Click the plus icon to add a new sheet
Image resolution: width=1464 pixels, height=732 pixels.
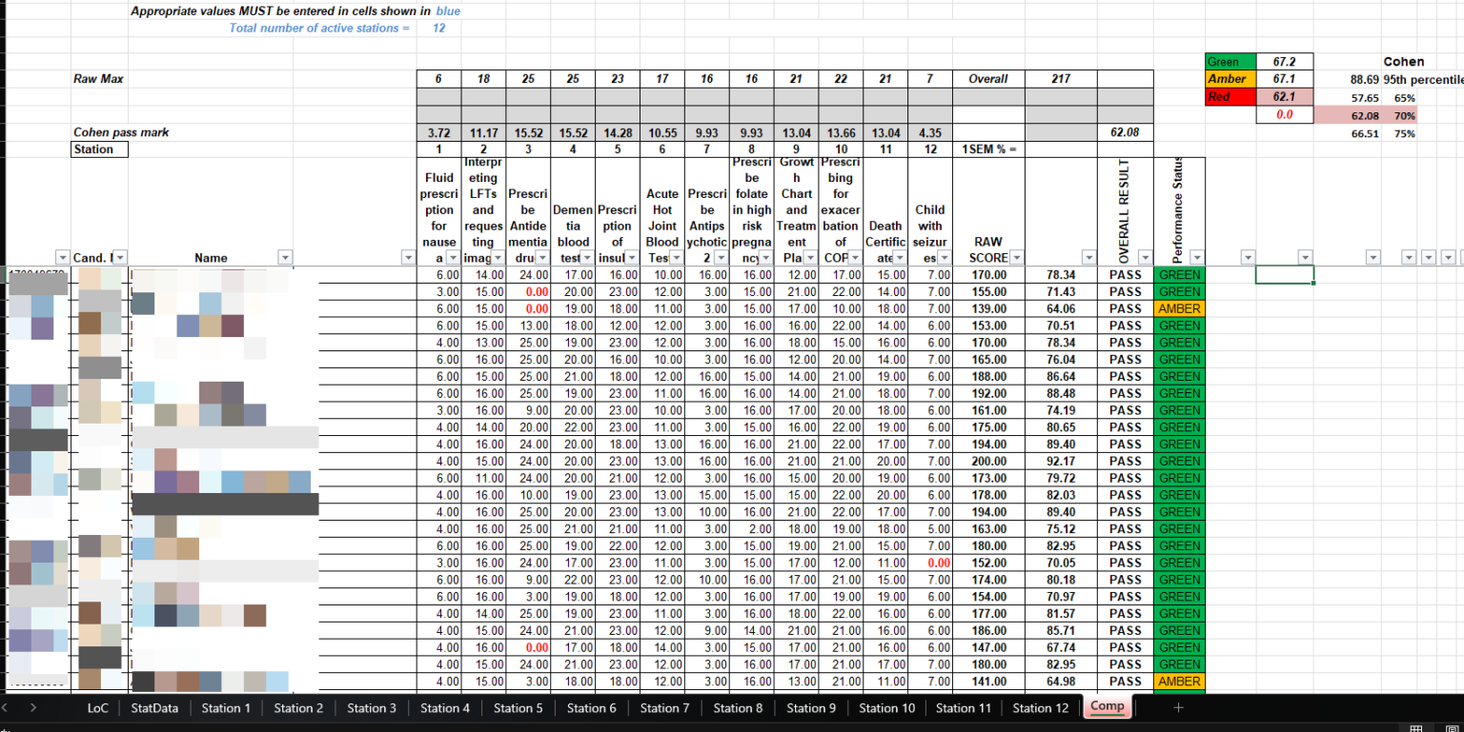[1178, 707]
